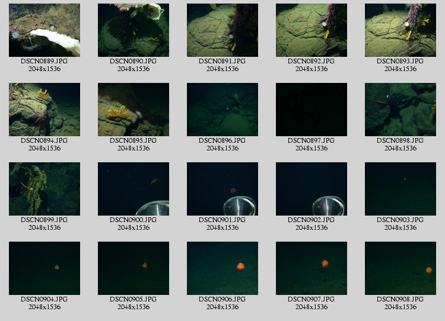The width and height of the screenshot is (445, 321).
Task: Select the DSCN0903.JPG thumbnail
Action: click(x=401, y=189)
